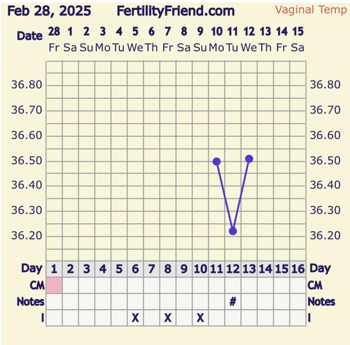
Task: Select cycle day 7 in Day row
Action: (x=152, y=269)
